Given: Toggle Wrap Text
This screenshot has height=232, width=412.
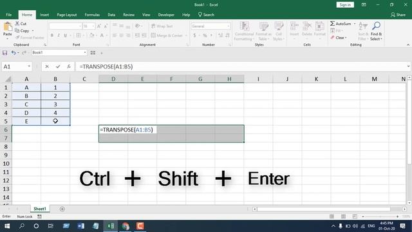Looking at the screenshot, I should pos(162,26).
